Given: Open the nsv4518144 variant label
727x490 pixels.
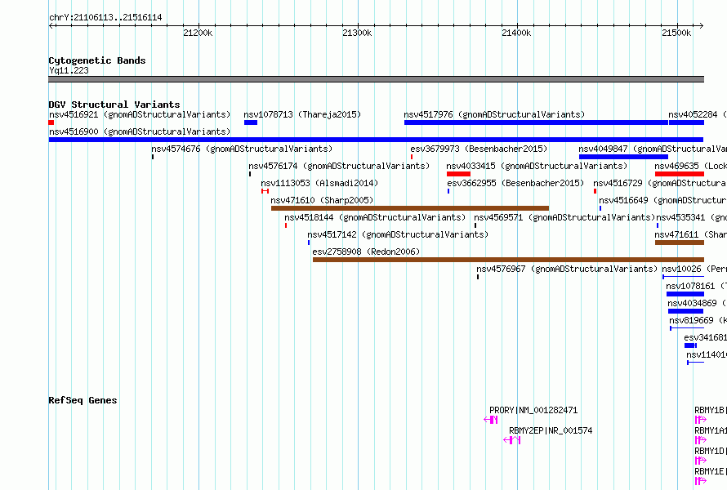Looking at the screenshot, I should (375, 217).
